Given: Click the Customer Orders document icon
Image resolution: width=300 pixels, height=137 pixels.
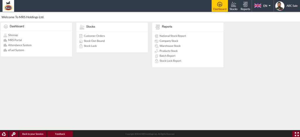Looking at the screenshot, I should [x=81, y=36].
